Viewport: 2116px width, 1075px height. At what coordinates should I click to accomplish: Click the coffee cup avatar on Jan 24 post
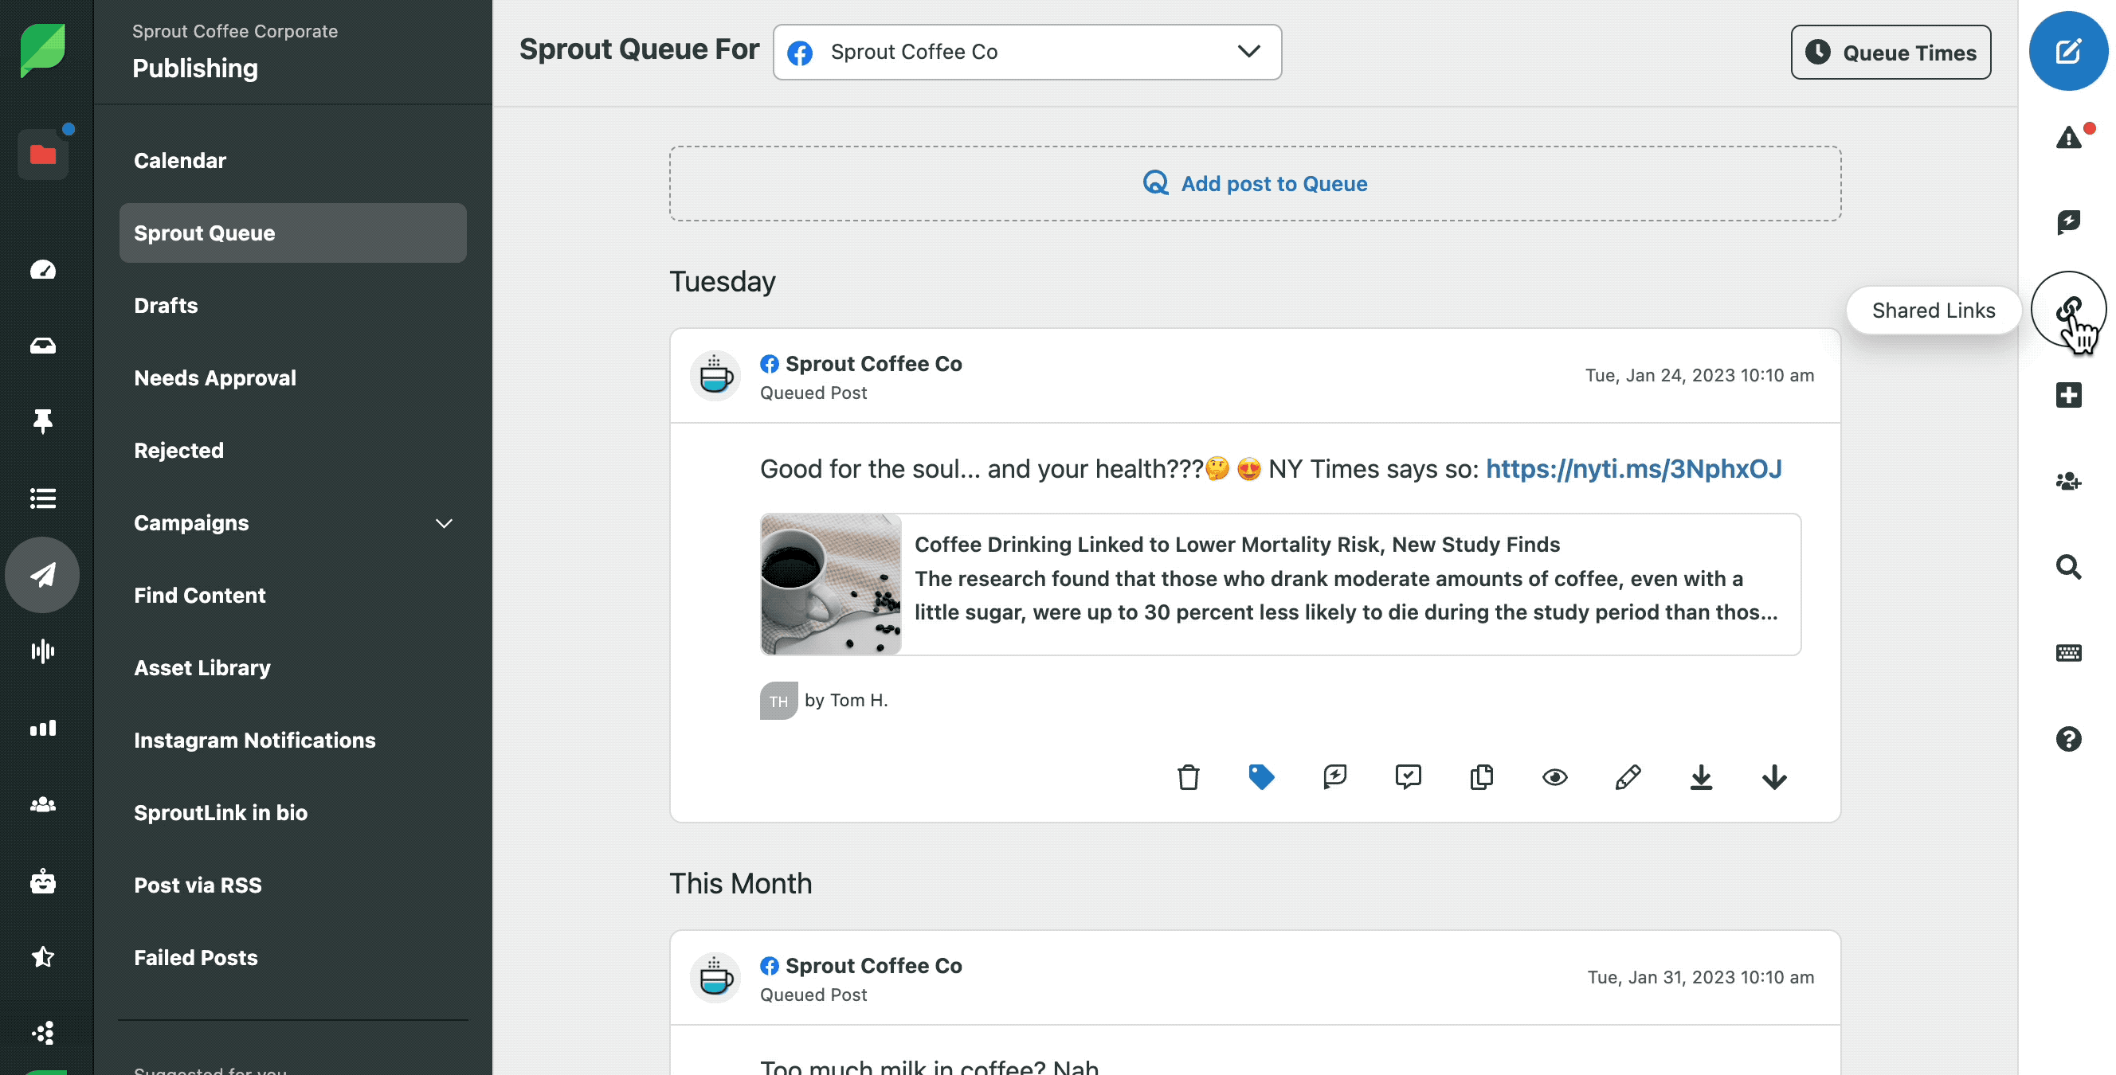715,376
